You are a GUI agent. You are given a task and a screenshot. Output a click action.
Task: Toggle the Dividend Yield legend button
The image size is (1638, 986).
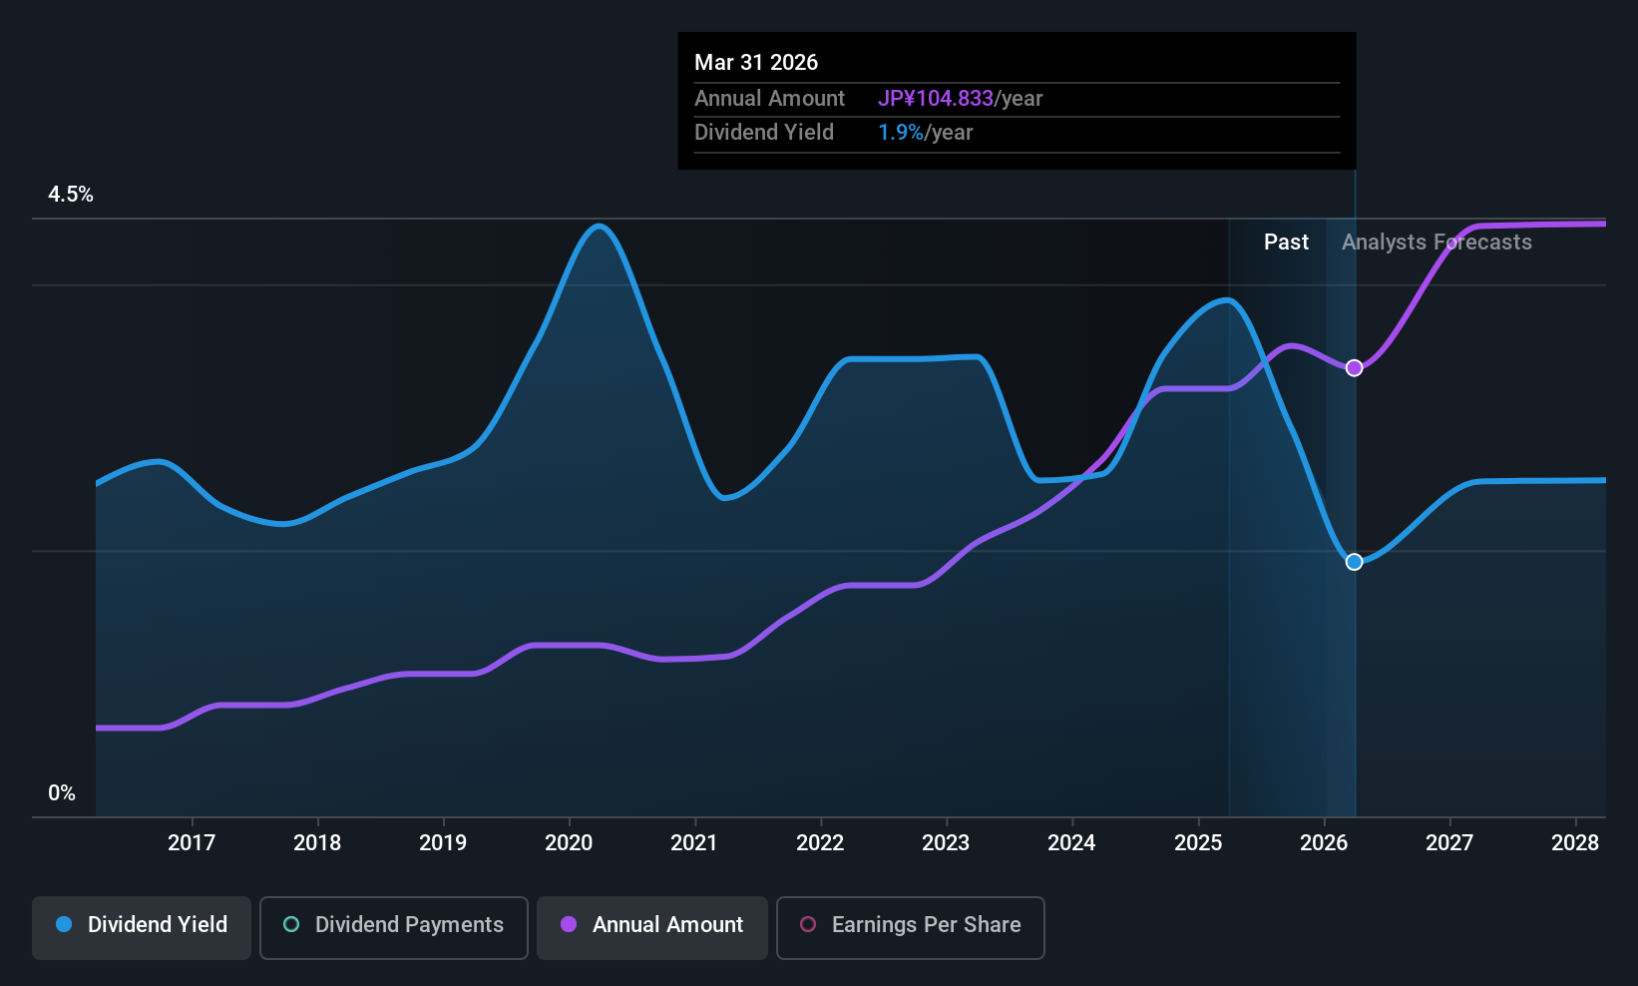pos(142,928)
